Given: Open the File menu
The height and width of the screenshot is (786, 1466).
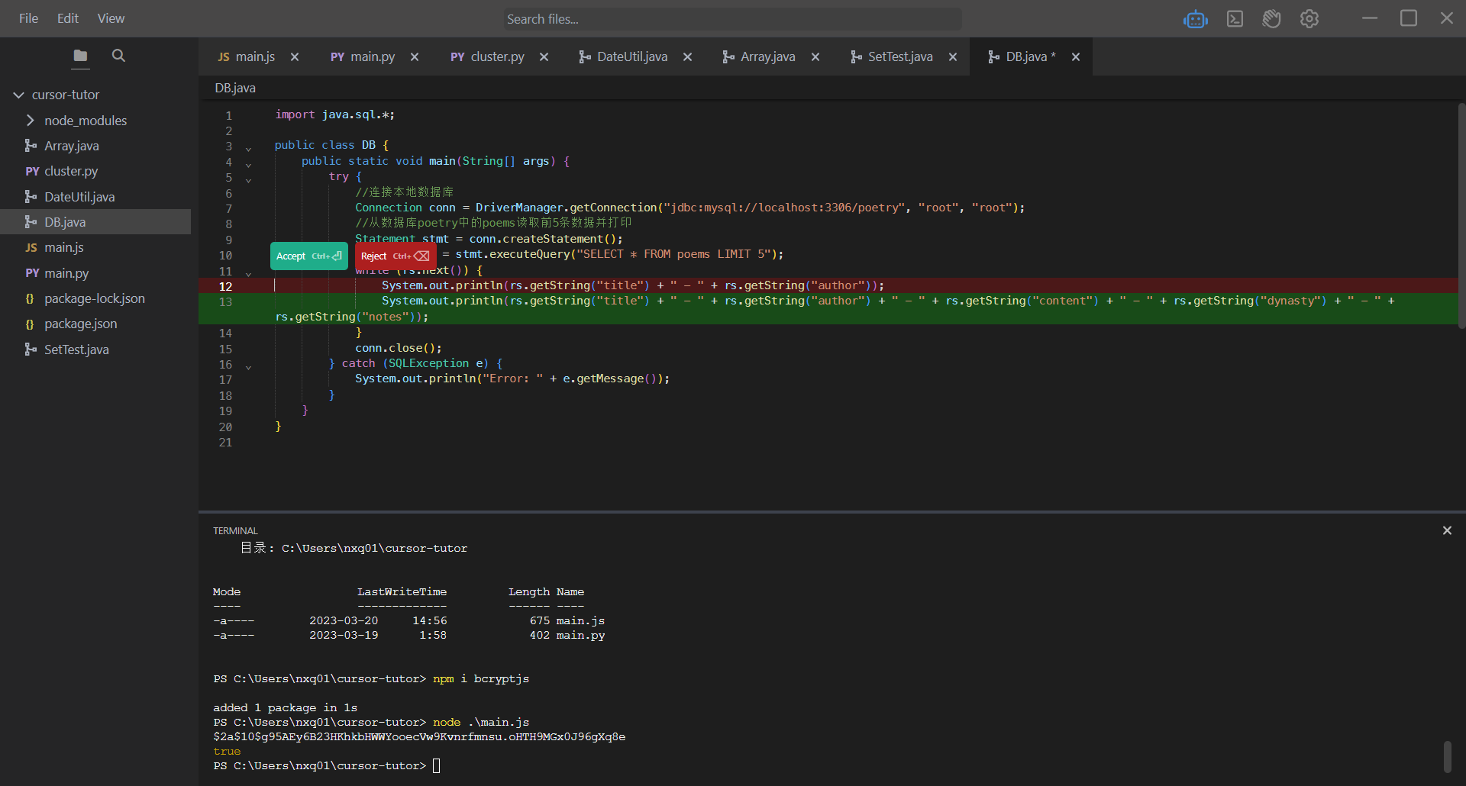Looking at the screenshot, I should point(28,18).
